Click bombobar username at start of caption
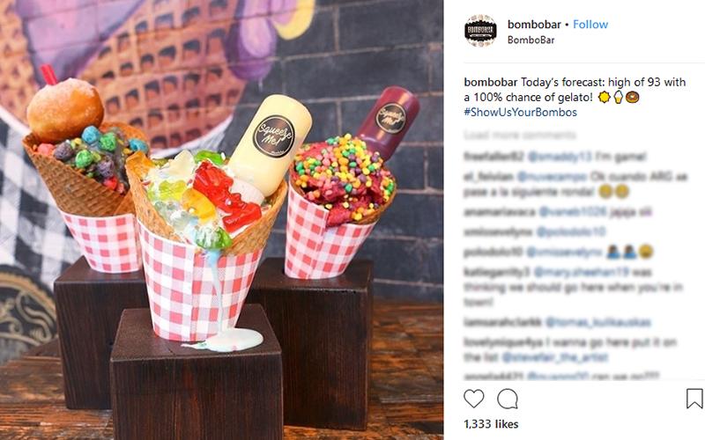 click(491, 82)
